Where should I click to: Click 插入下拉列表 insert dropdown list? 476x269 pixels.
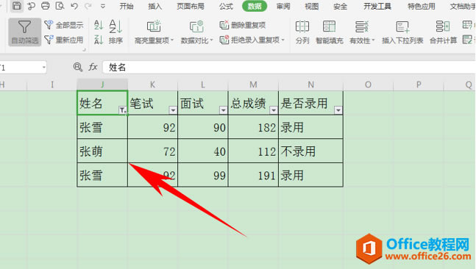[402, 32]
